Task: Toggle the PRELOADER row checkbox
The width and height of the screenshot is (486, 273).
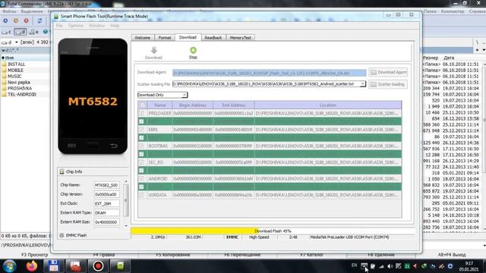Action: pyautogui.click(x=142, y=113)
